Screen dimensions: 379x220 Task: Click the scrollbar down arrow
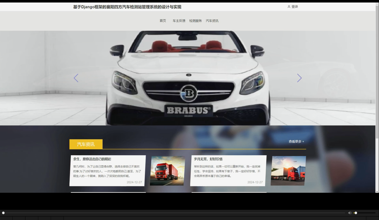coord(377,191)
